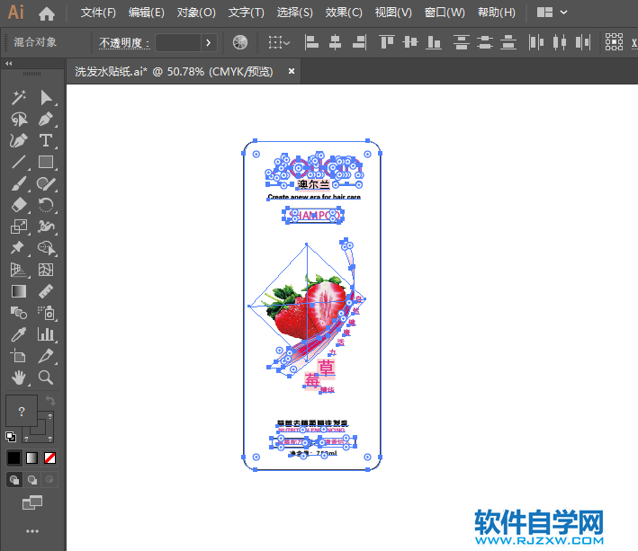Viewport: 638px width, 551px height.
Task: Select the Paintbrush tool
Action: coord(19,183)
